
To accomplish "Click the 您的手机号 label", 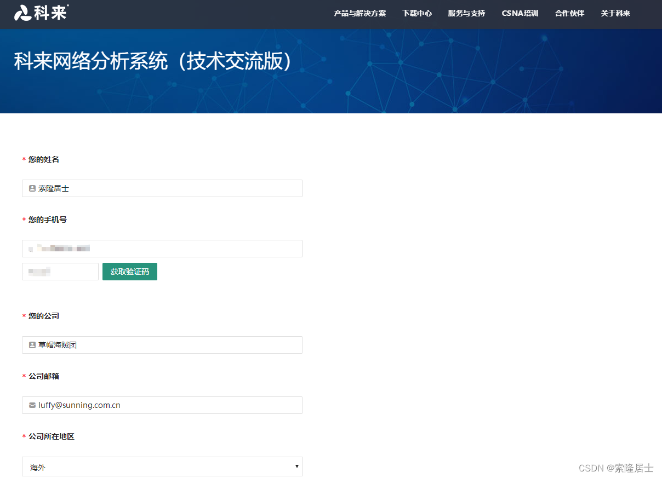I will (x=48, y=220).
